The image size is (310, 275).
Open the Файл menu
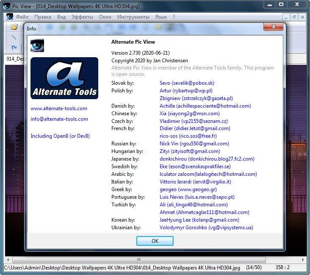22,17
